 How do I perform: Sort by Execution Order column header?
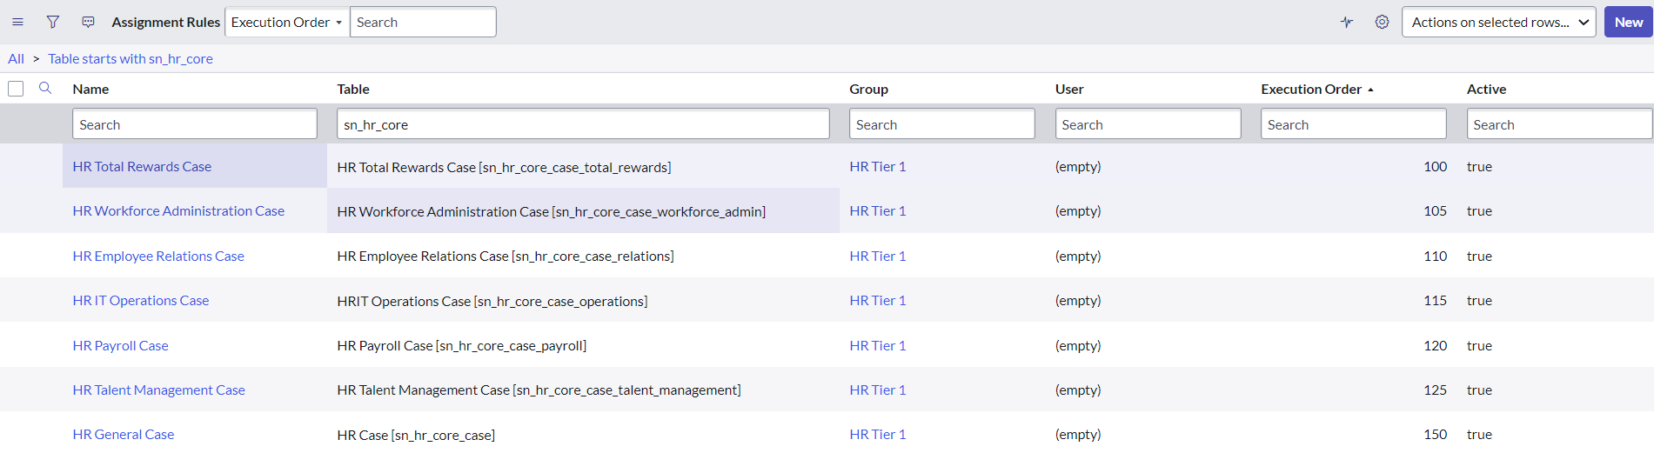(x=1311, y=89)
